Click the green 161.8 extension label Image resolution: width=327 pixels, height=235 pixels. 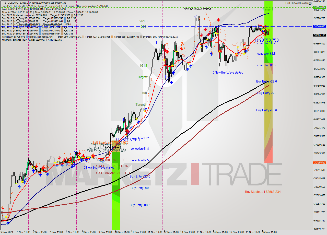click(x=143, y=66)
